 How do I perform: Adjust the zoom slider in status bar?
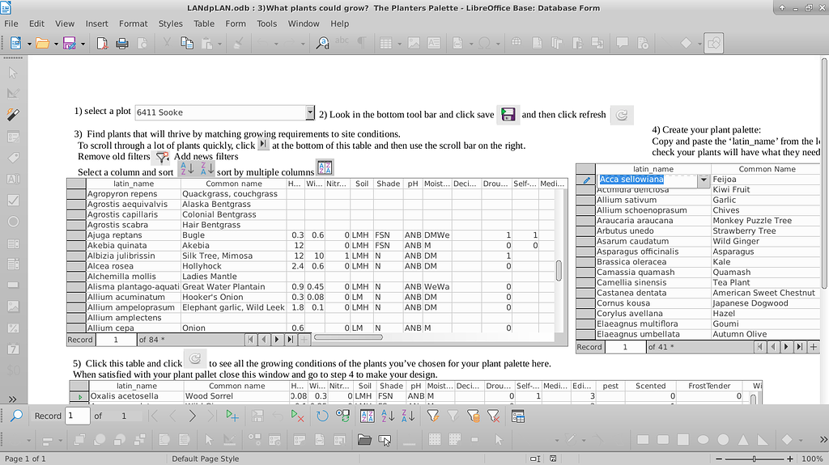coord(754,459)
